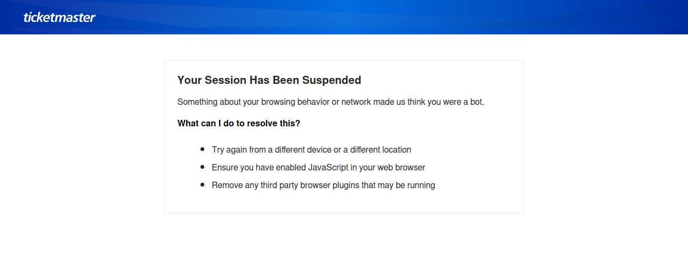Click the ticketmaster logo
688x258 pixels.
click(59, 17)
